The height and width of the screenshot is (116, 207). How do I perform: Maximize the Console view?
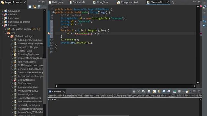click(199, 91)
